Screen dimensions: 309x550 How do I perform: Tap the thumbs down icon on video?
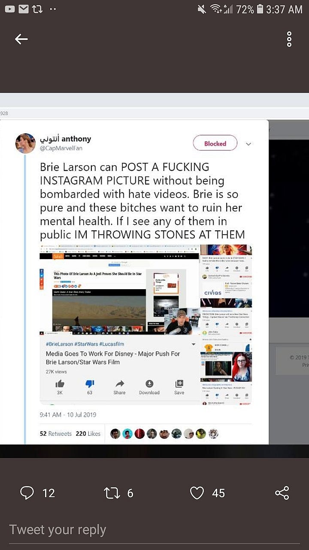point(90,384)
